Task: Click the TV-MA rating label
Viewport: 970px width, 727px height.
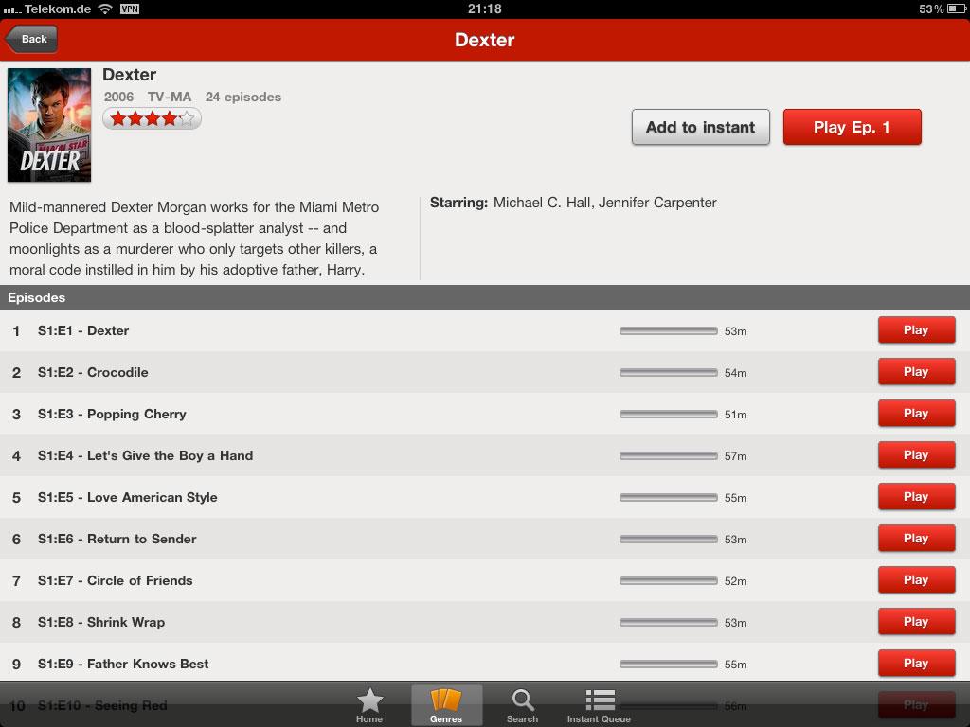Action: click(x=170, y=97)
